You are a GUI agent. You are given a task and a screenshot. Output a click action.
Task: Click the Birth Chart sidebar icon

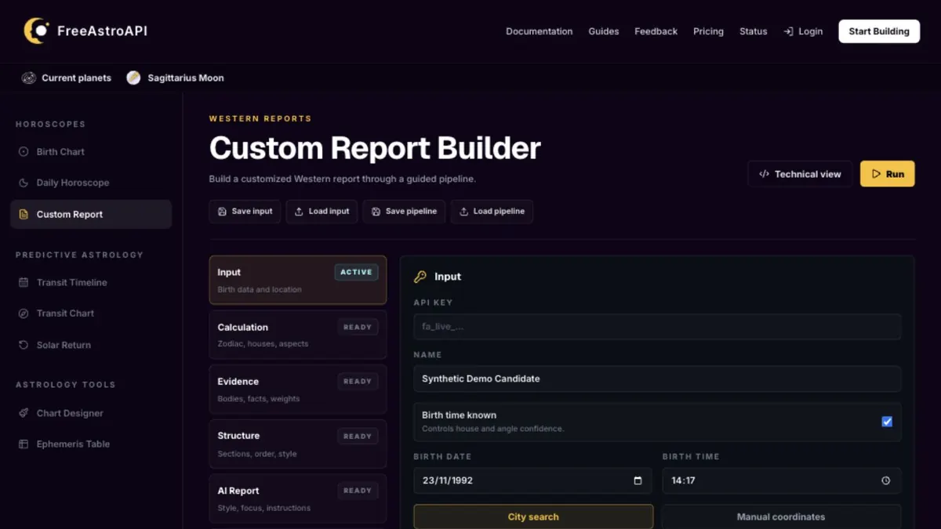pos(24,152)
